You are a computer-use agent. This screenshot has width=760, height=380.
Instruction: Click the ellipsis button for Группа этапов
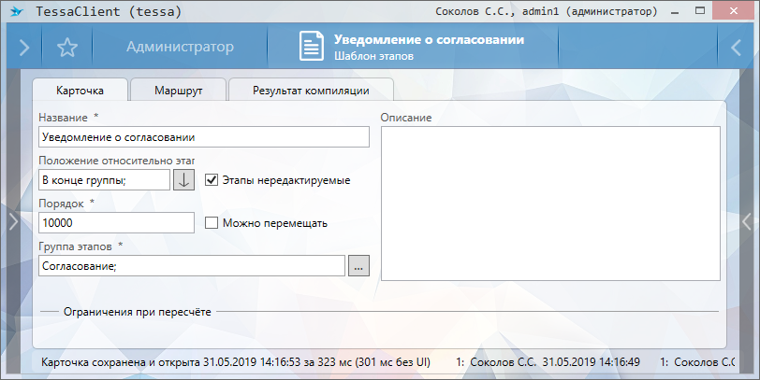pyautogui.click(x=358, y=266)
